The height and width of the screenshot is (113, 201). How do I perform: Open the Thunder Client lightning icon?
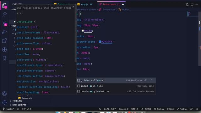(4, 50)
